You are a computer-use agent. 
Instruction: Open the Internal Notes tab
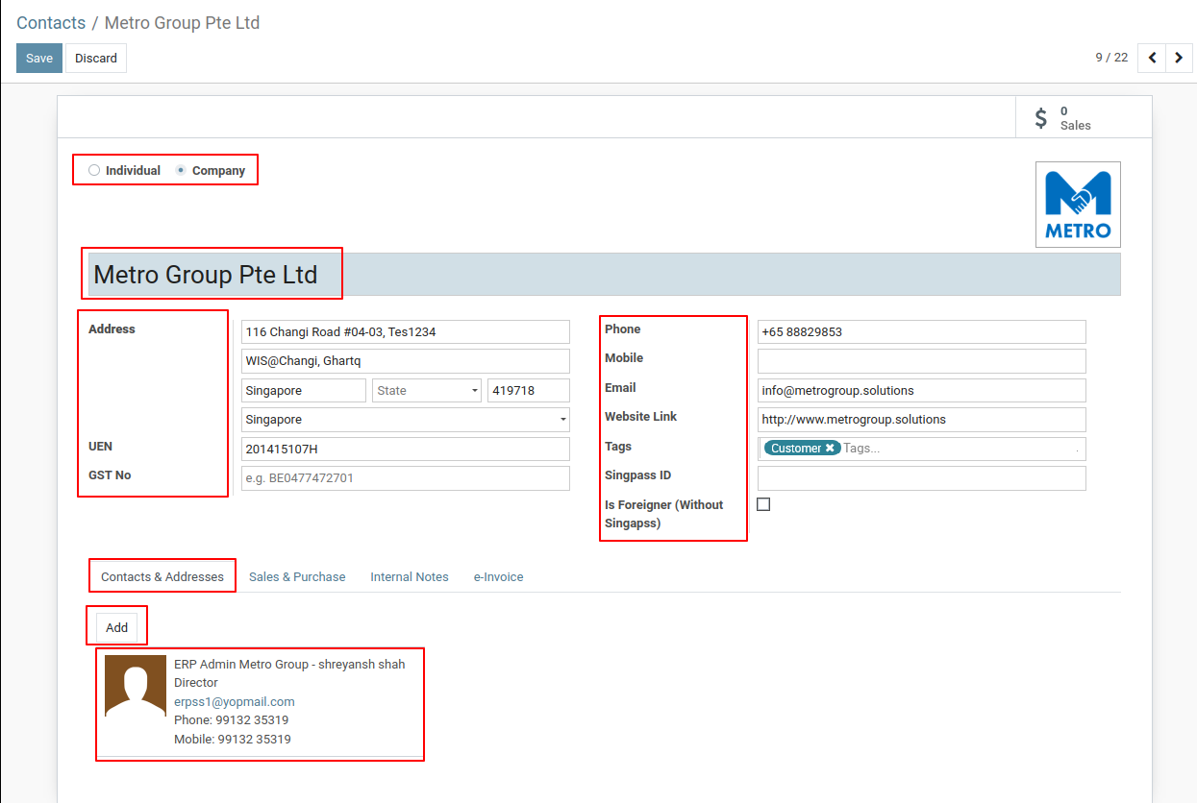[410, 576]
